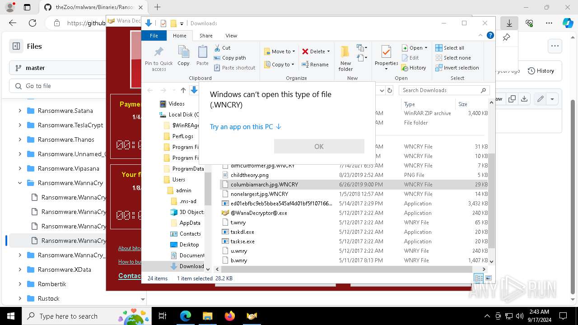Select Videos in navigation pane
This screenshot has height=325, width=578.
pos(177,104)
